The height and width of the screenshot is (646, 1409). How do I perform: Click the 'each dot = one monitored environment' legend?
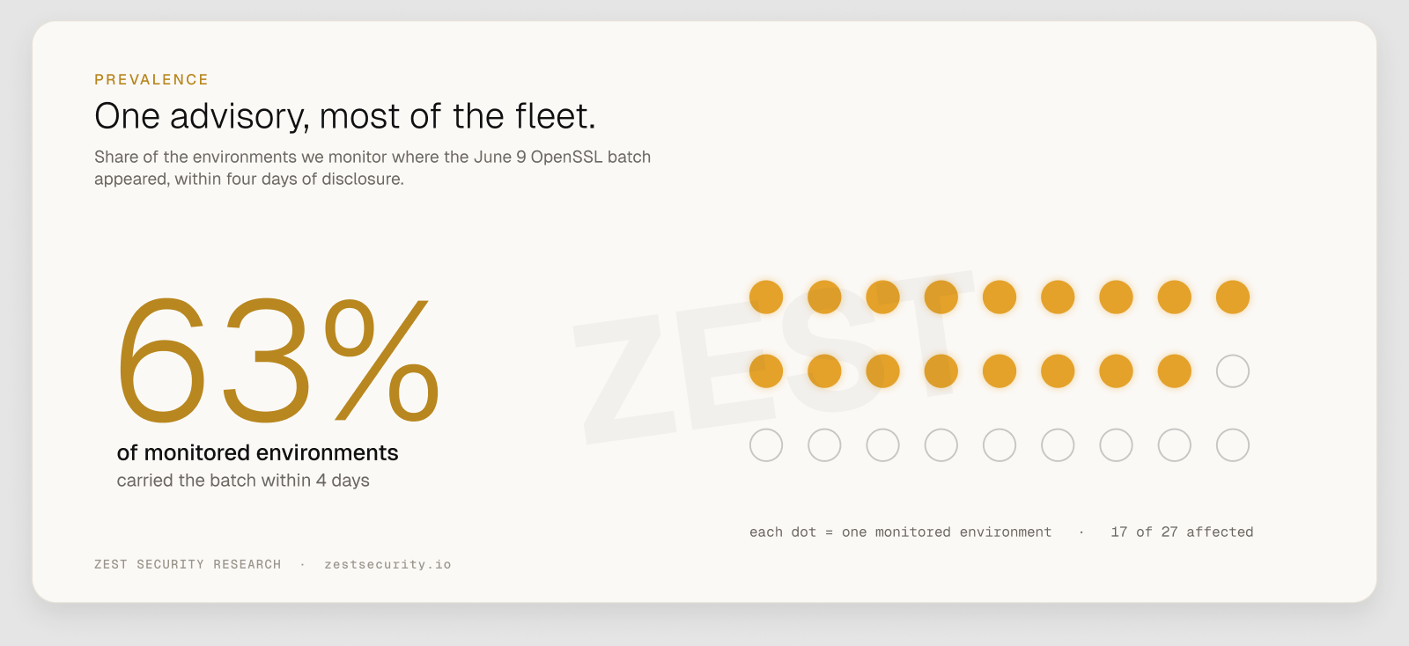coord(900,532)
